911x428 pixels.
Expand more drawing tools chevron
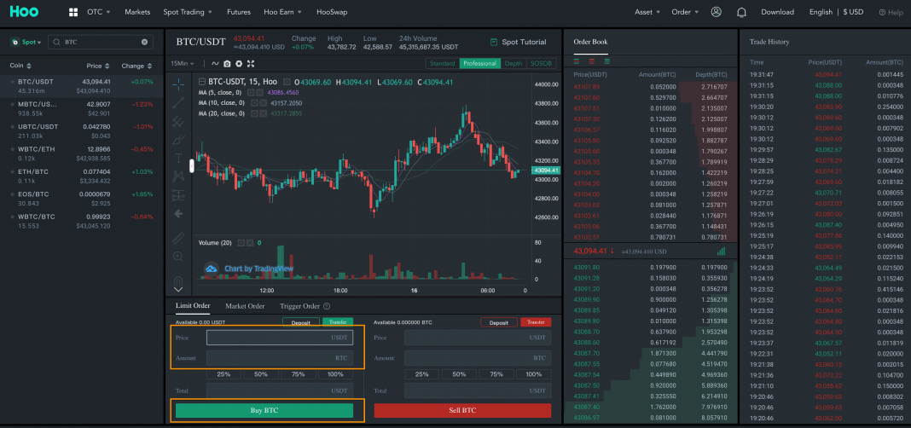[178, 289]
